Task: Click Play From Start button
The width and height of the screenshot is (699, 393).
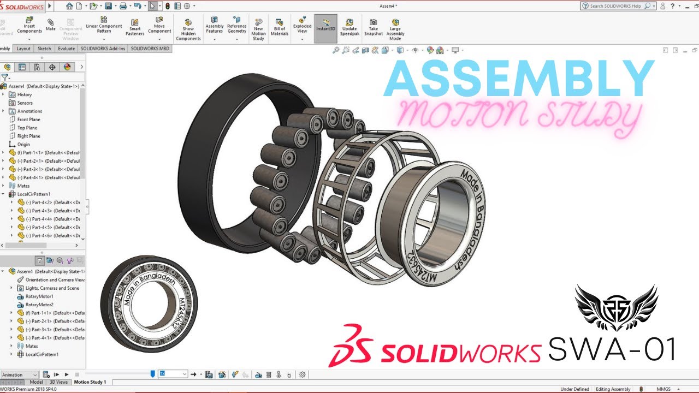Action: pyautogui.click(x=56, y=374)
